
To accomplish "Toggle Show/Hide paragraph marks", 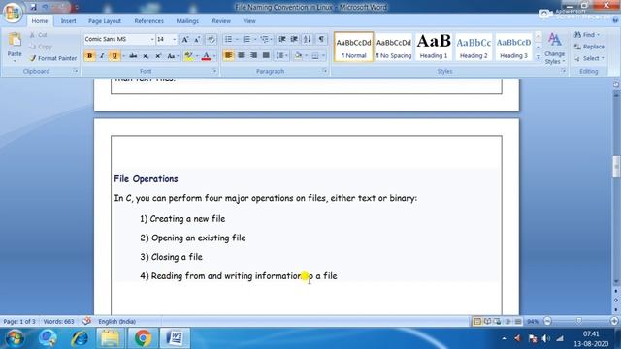I will coord(321,39).
